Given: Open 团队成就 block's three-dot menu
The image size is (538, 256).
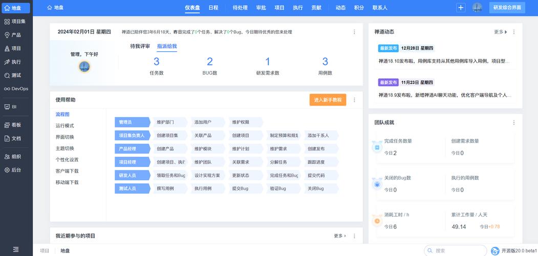Looking at the screenshot, I should [x=513, y=122].
